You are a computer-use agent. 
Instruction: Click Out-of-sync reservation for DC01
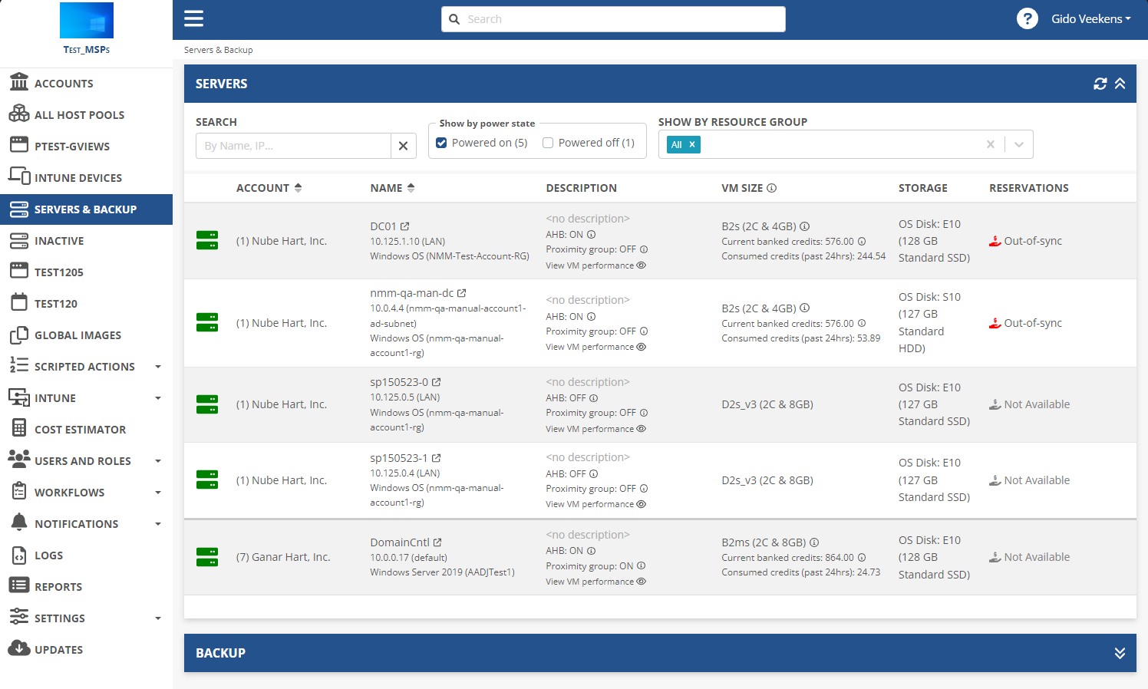(1032, 241)
